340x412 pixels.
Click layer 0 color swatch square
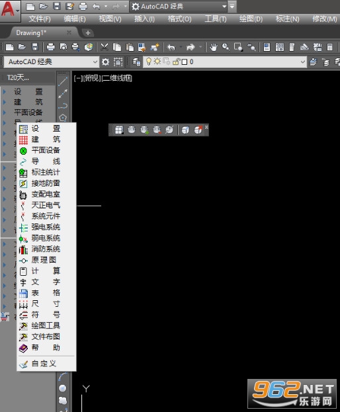(185, 62)
